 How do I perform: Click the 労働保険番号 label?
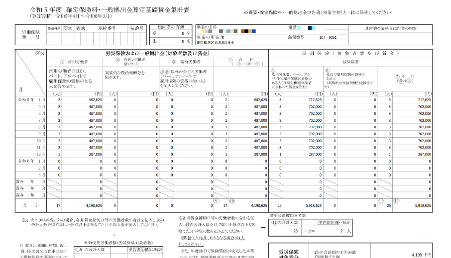click(31, 35)
